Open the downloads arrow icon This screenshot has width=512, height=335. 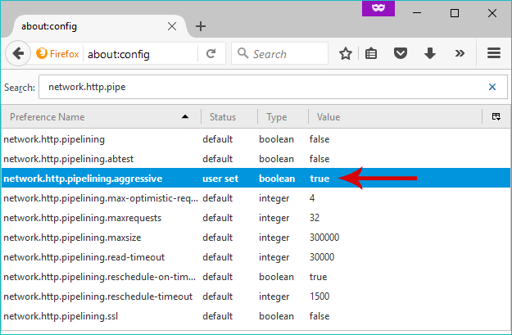click(430, 53)
